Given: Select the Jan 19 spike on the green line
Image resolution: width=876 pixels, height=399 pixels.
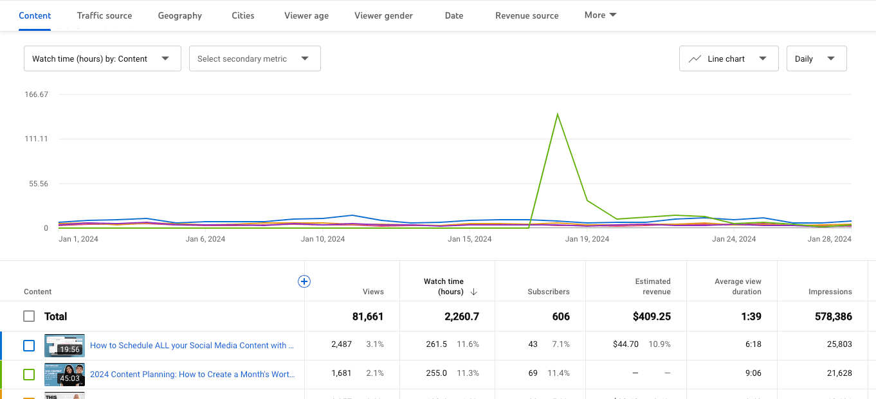Looking at the screenshot, I should (x=558, y=114).
